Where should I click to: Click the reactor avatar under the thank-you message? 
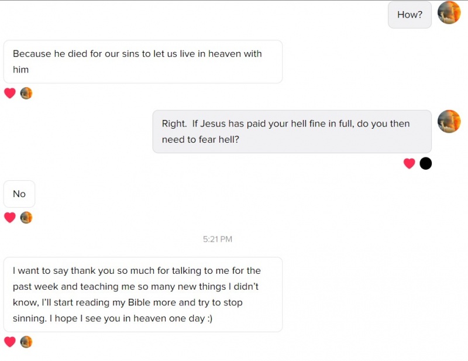click(x=26, y=342)
